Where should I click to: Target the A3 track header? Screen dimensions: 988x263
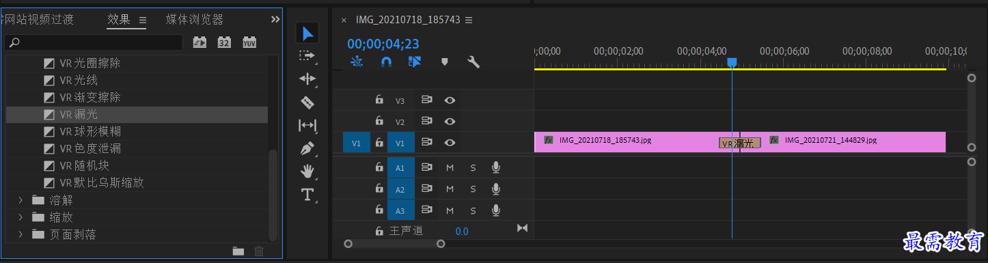[400, 210]
